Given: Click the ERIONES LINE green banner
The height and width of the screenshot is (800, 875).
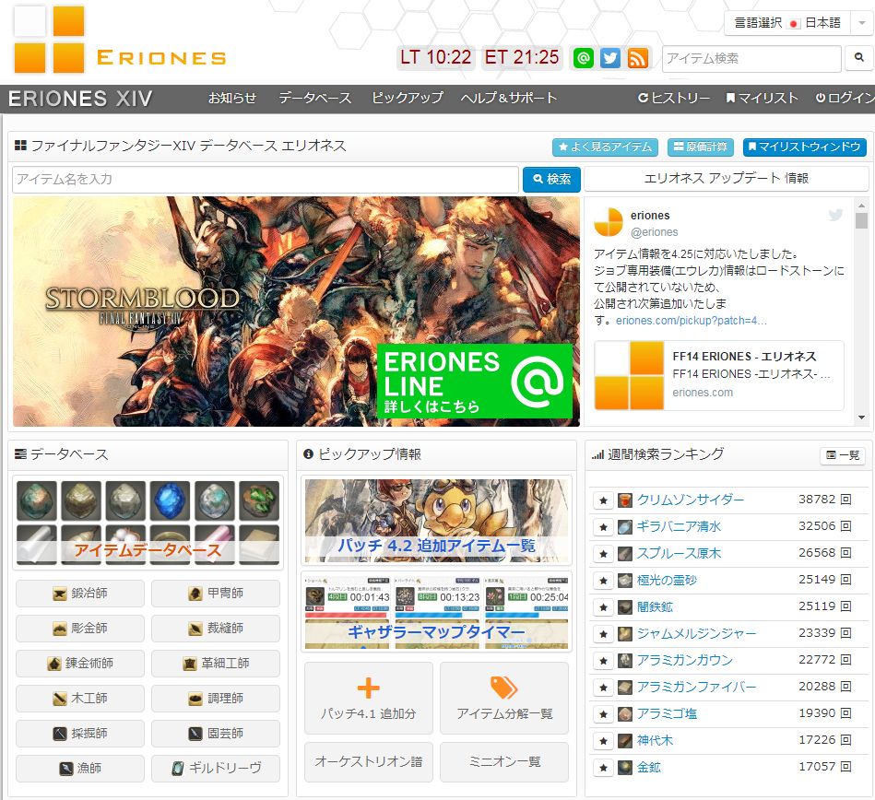Looking at the screenshot, I should point(475,381).
